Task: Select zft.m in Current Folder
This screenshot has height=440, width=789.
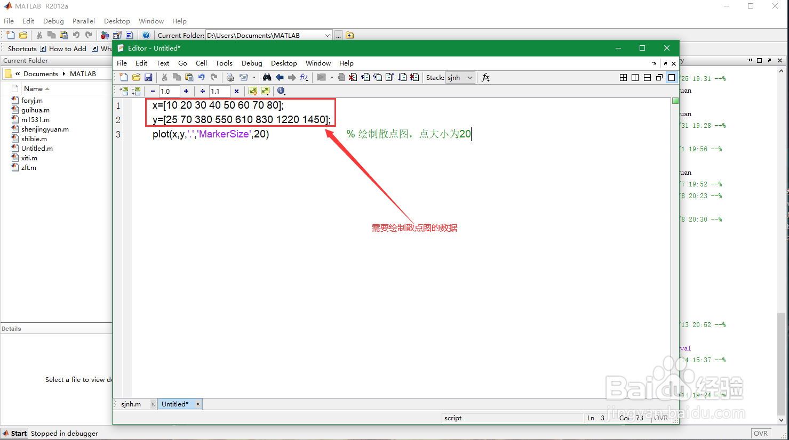Action: tap(29, 167)
